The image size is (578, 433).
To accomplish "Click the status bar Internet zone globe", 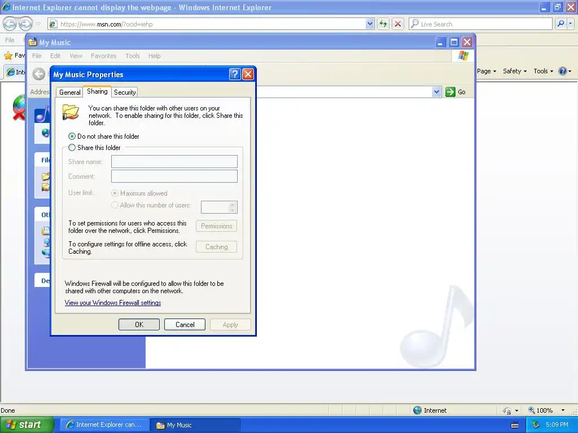I will 417,410.
